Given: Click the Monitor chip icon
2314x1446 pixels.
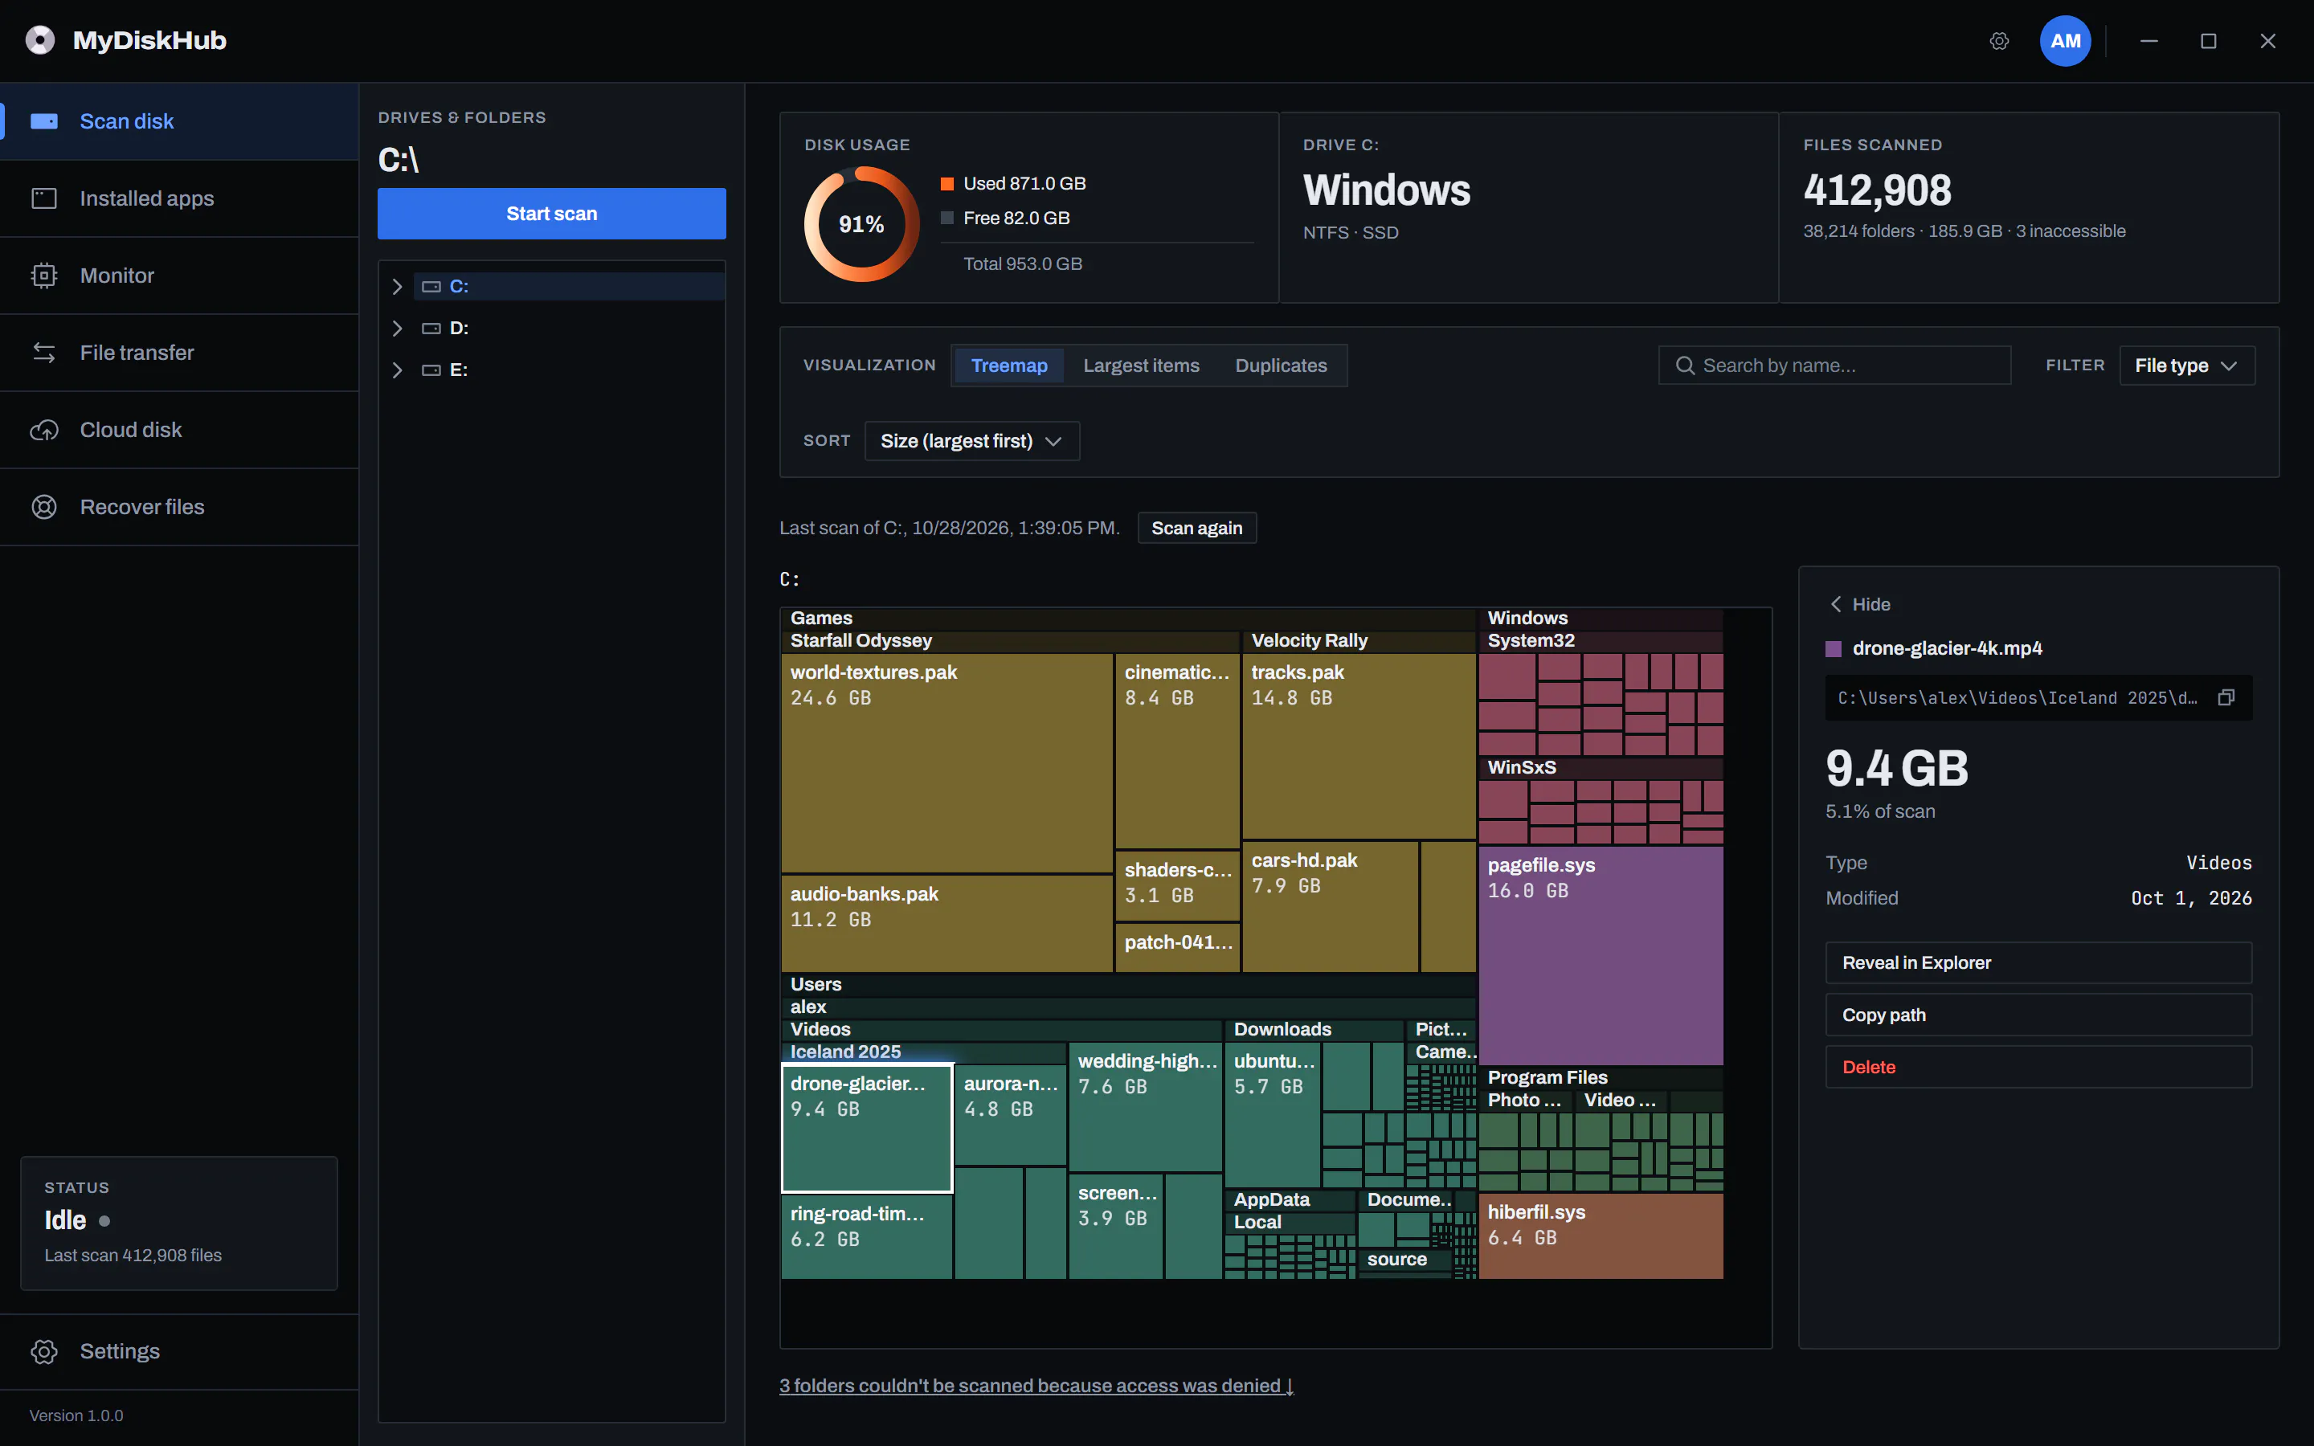Looking at the screenshot, I should [44, 276].
